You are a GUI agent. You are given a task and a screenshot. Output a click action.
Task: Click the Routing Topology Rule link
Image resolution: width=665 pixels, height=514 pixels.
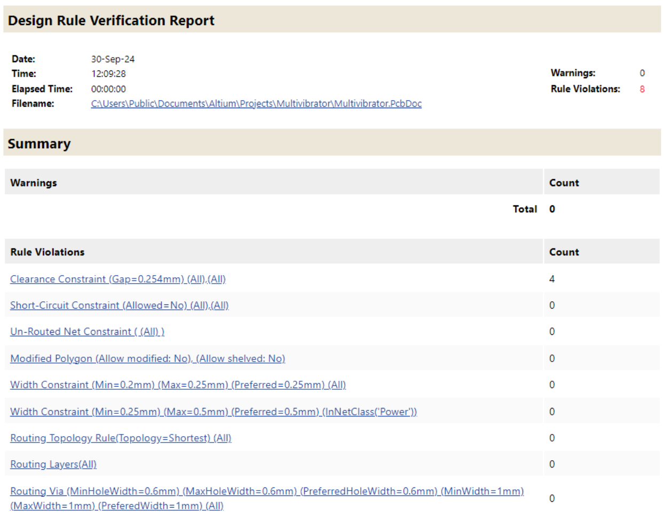(121, 438)
